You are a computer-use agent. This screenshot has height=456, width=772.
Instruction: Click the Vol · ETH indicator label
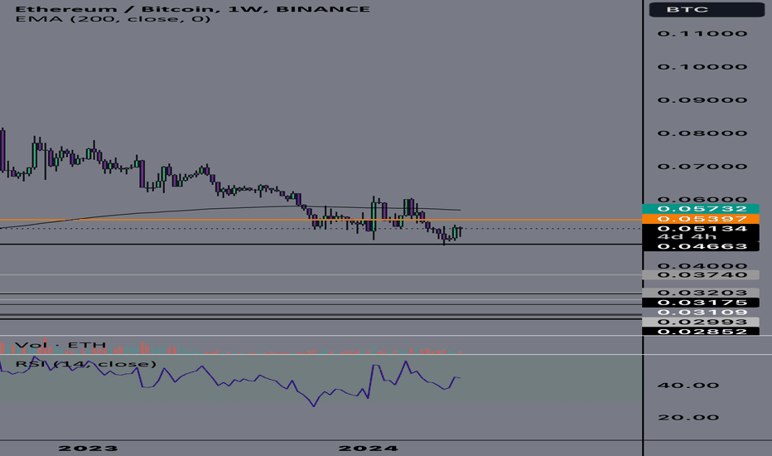tap(60, 345)
